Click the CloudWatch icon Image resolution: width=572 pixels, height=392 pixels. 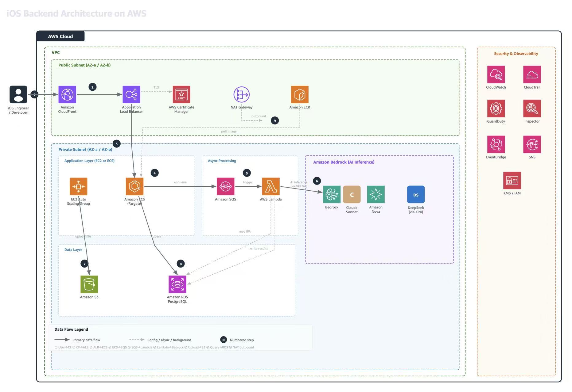pos(496,74)
